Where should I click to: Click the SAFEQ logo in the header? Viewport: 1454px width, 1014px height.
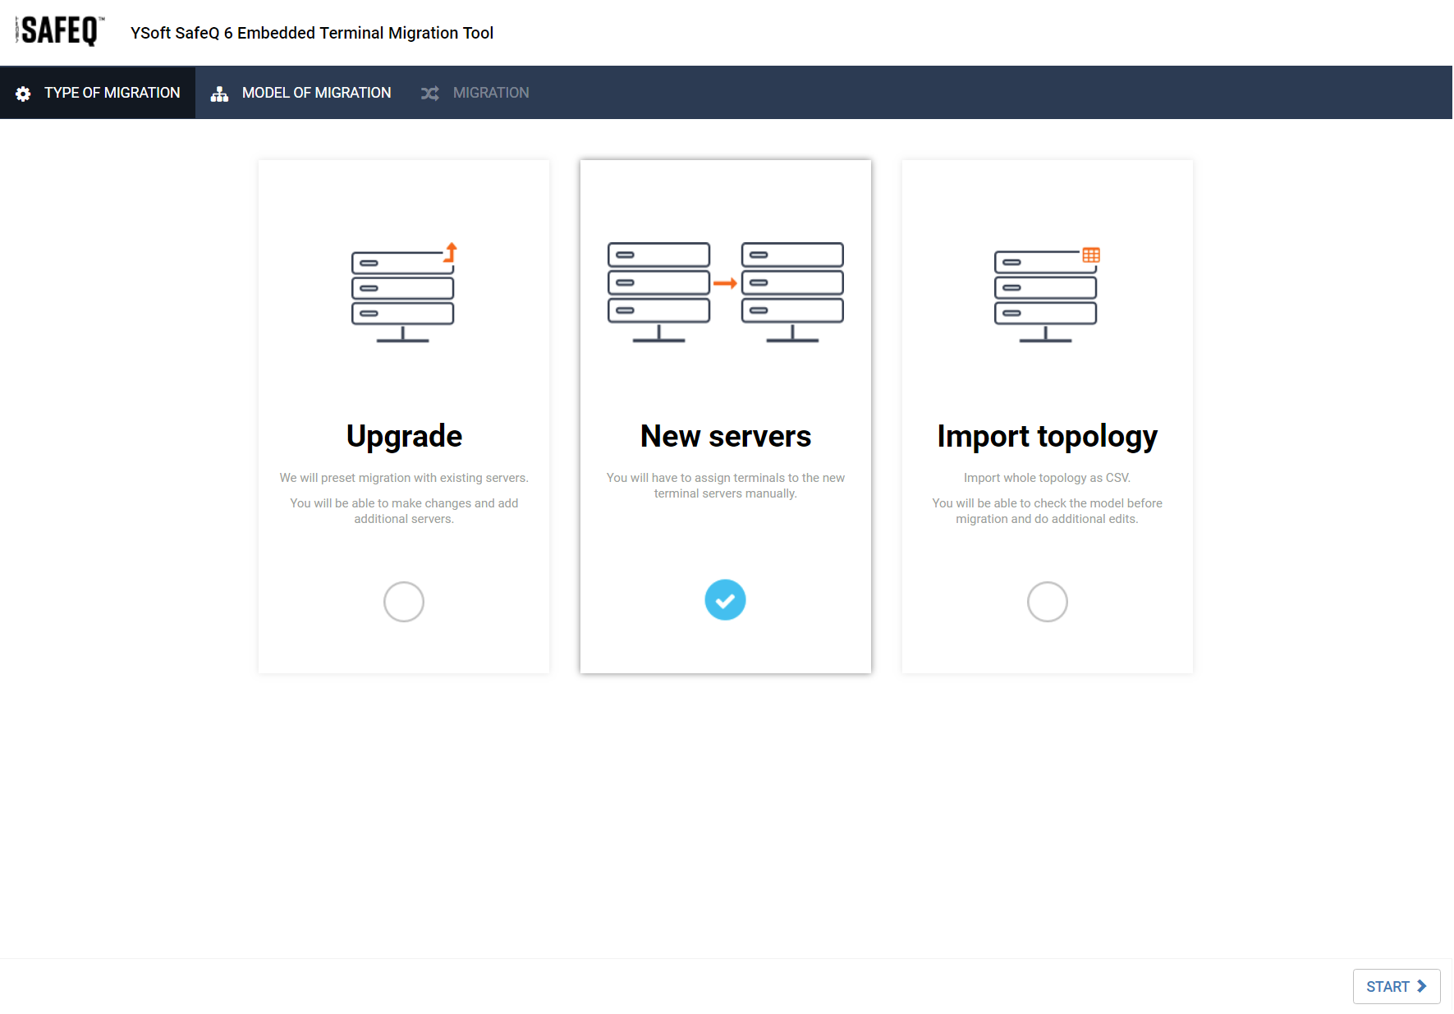coord(60,31)
